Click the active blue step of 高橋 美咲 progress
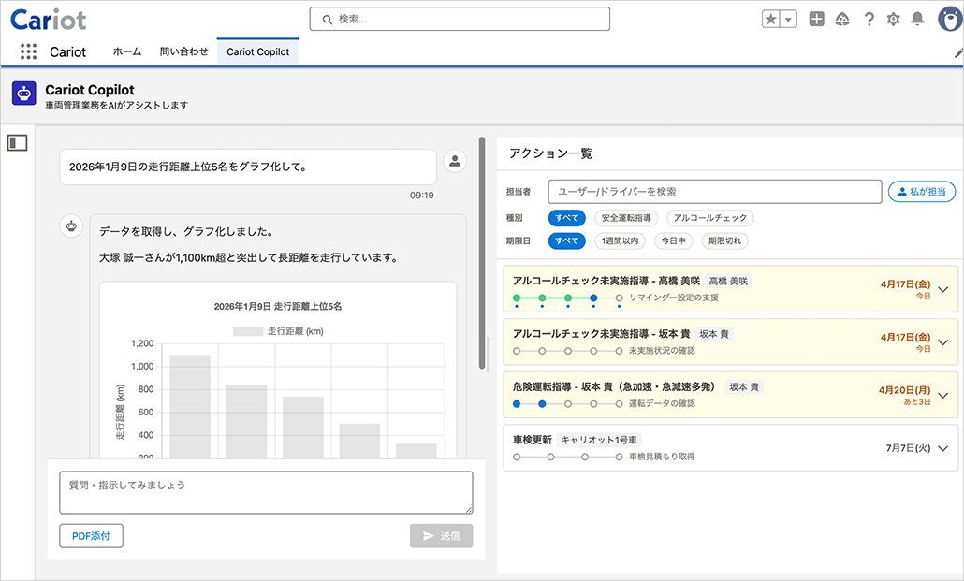 (593, 298)
